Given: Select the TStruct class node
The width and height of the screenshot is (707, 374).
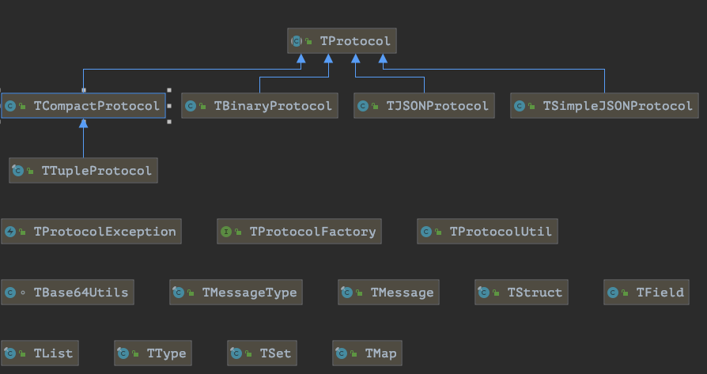Looking at the screenshot, I should coord(521,293).
